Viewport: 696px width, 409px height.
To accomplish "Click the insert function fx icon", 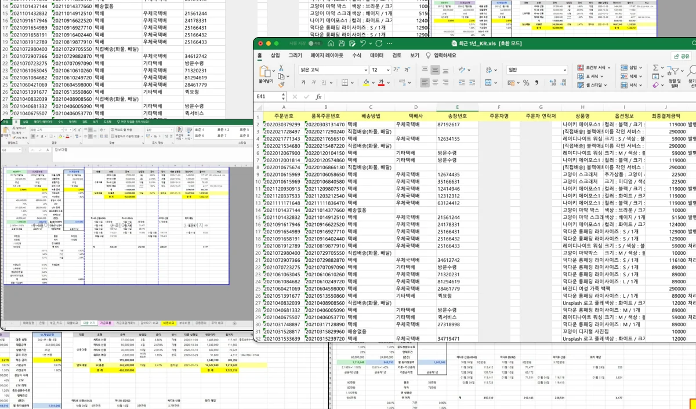I will pyautogui.click(x=318, y=97).
